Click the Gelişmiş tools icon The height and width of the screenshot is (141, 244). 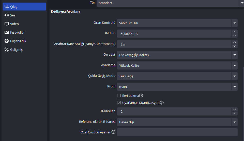click(7, 50)
